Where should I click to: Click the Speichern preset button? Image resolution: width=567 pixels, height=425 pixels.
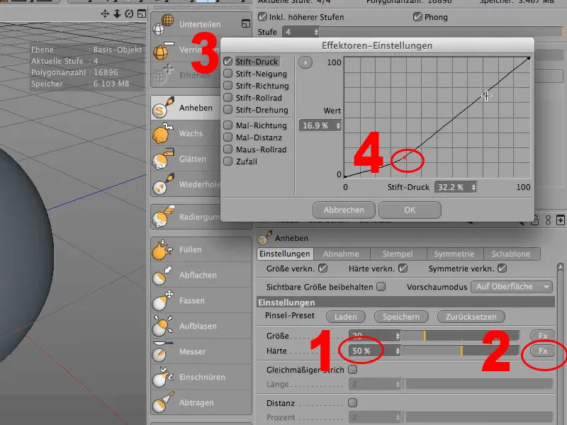click(x=401, y=317)
